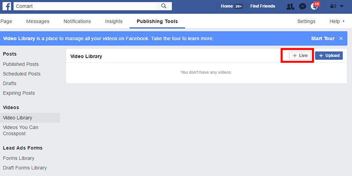The height and width of the screenshot is (176, 352).
Task: Switch to the Insights tab
Action: 114,21
